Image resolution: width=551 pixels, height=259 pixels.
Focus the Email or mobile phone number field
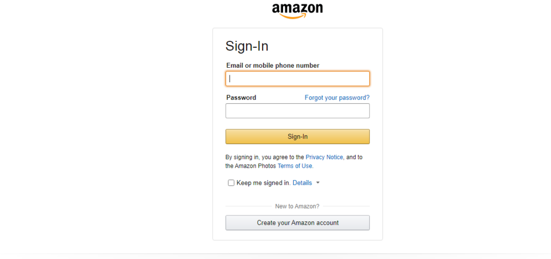click(297, 78)
